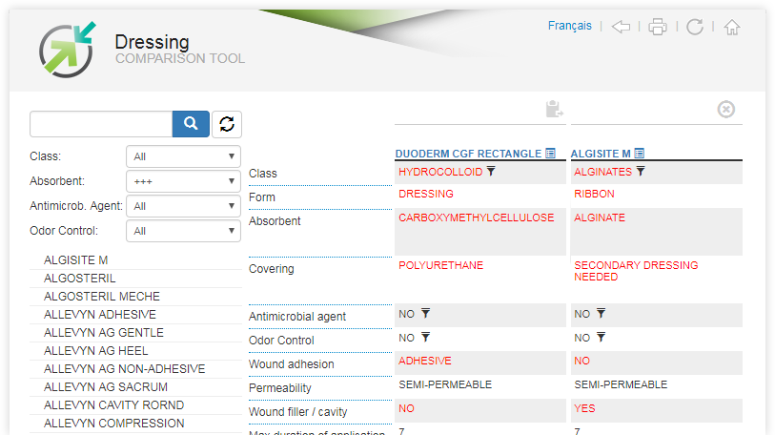Open details icon next to DUODERM CGF RECTANGLE
Image resolution: width=775 pixels, height=435 pixels.
click(550, 154)
